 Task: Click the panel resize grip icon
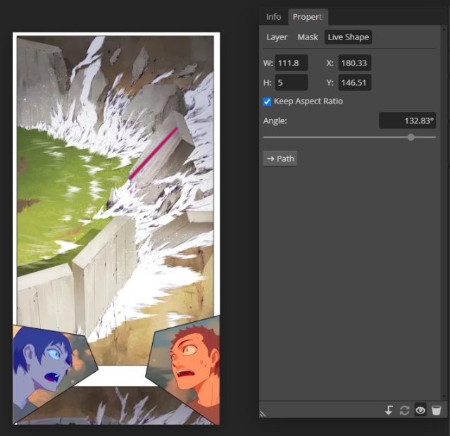pos(263,413)
